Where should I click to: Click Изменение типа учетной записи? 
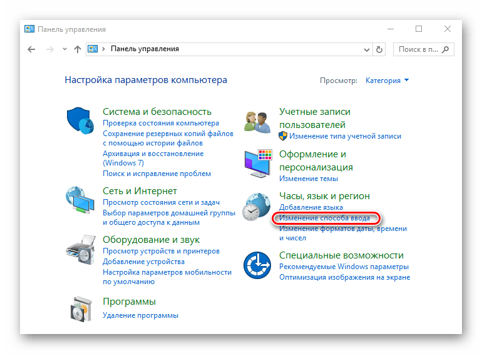point(345,136)
